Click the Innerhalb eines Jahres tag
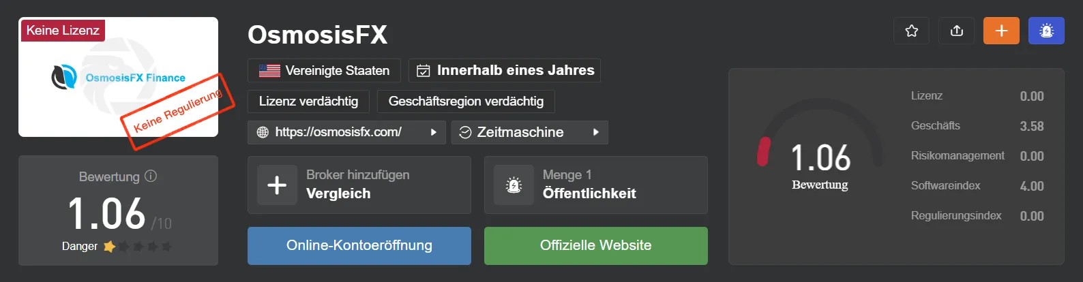This screenshot has width=1083, height=282. (505, 70)
